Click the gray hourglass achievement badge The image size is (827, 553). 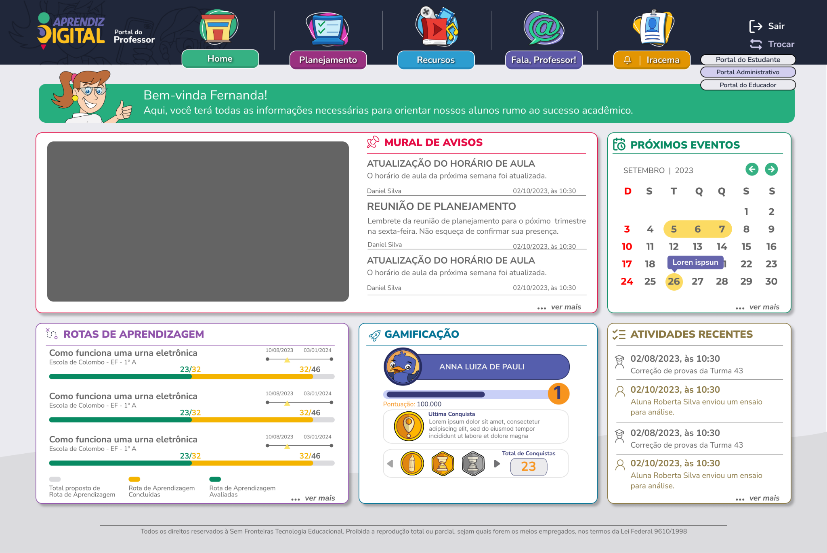coord(473,463)
